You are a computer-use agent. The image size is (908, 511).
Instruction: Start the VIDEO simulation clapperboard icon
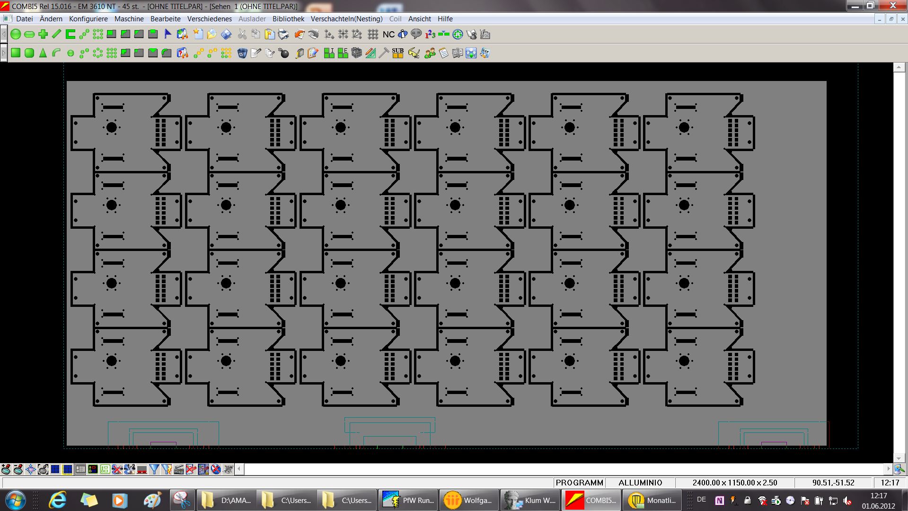point(179,469)
